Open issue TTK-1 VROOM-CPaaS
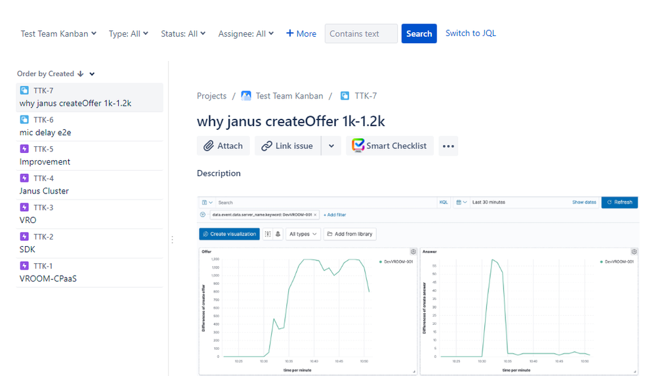 89,272
